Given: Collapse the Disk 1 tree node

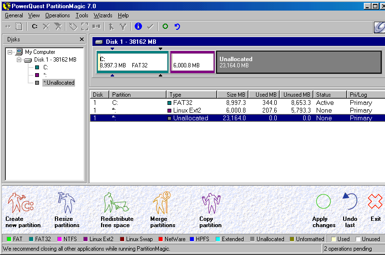Looking at the screenshot, I should tap(19, 60).
